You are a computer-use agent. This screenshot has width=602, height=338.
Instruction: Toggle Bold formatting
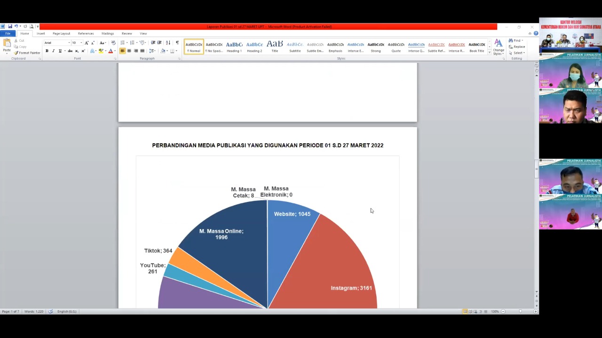47,51
